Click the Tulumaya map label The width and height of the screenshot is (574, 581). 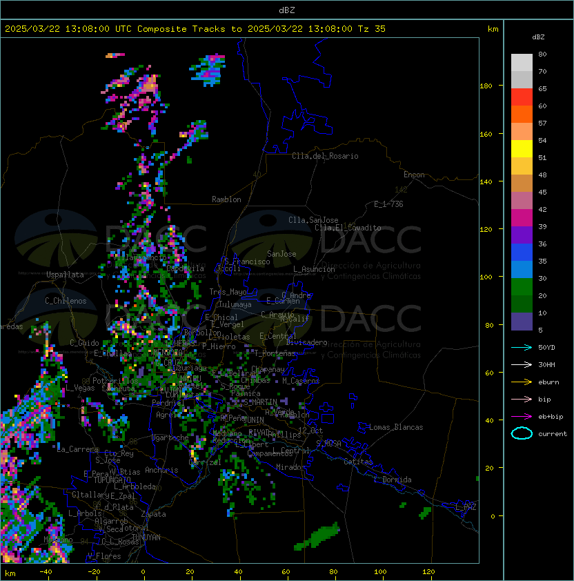pyautogui.click(x=235, y=304)
